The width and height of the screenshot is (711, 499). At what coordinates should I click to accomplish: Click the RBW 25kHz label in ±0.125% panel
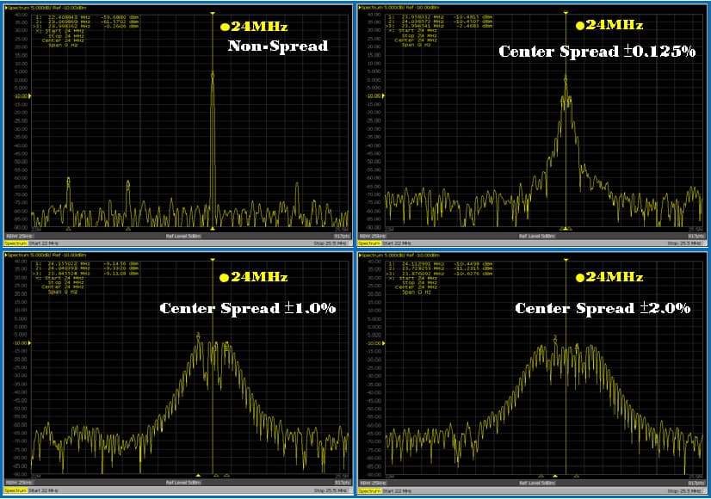(373, 236)
